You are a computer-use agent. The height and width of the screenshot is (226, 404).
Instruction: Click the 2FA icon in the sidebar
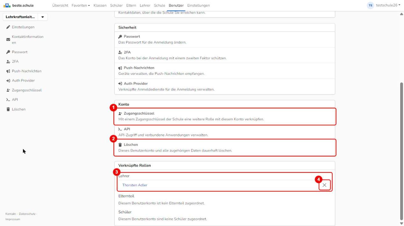point(8,61)
